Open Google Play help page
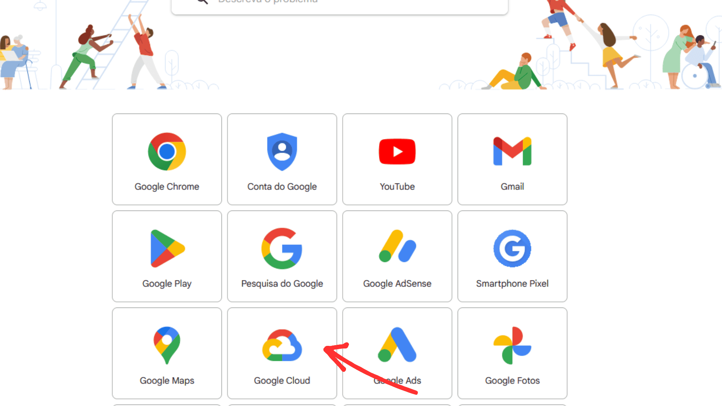 167,256
